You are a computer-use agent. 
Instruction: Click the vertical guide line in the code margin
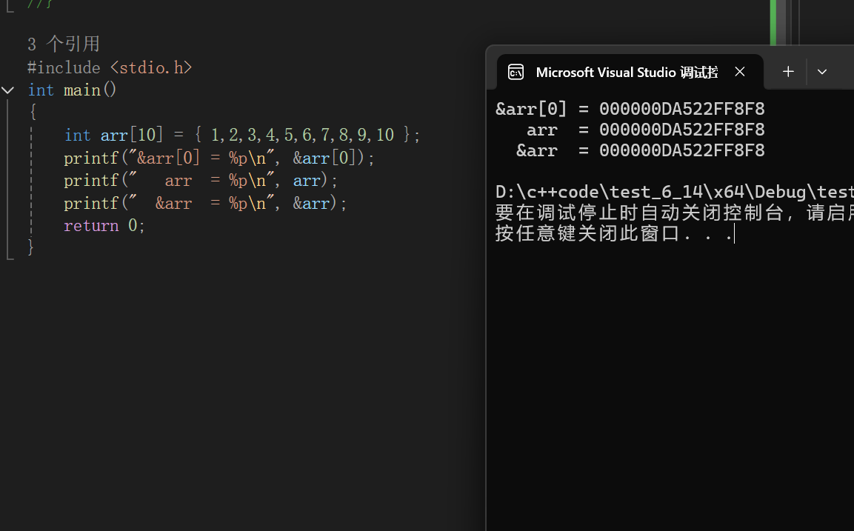coord(30,178)
